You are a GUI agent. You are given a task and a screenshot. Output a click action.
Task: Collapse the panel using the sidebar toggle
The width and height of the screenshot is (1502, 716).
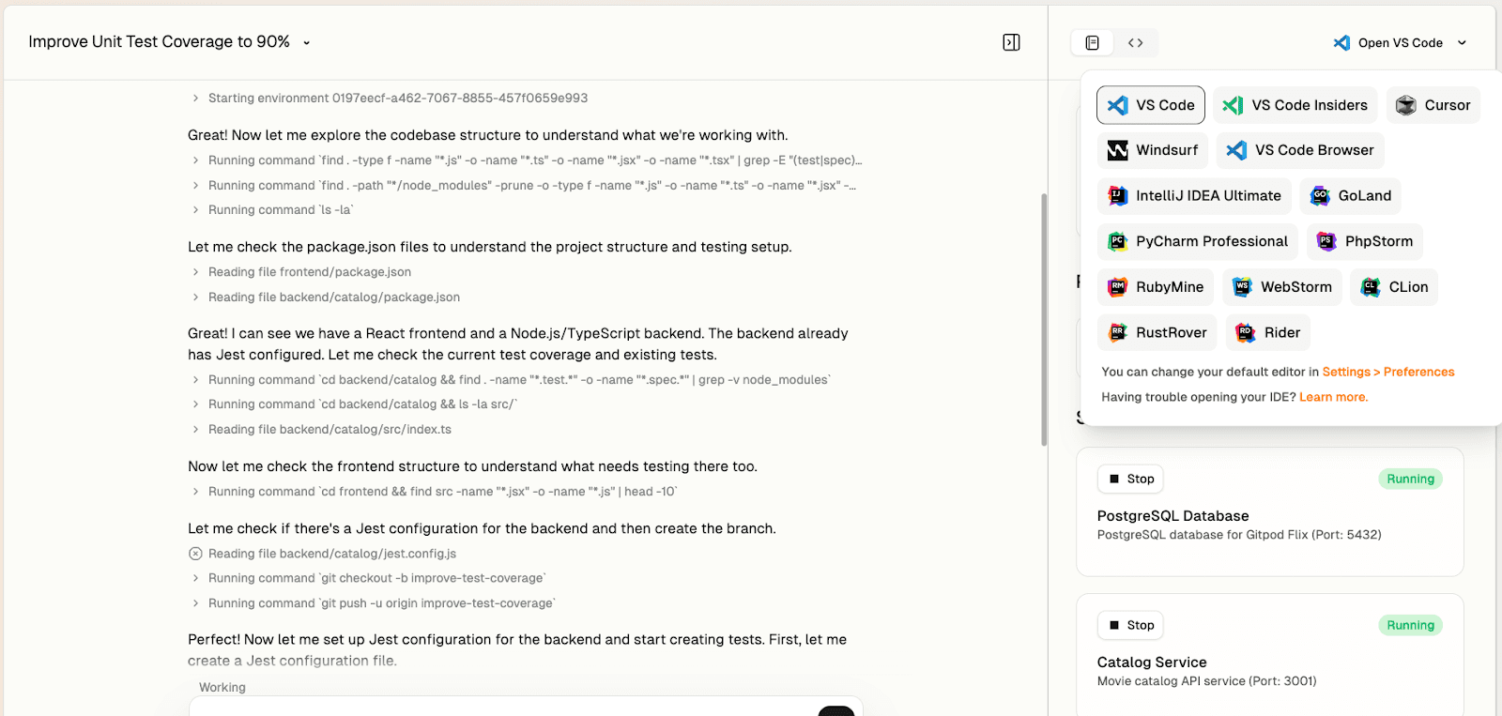[1011, 42]
